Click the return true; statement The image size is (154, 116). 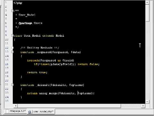[x=37, y=72]
